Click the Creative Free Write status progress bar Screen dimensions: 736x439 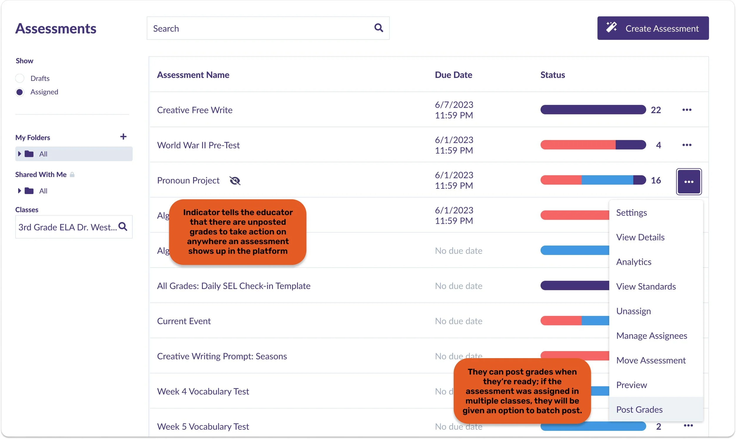pyautogui.click(x=593, y=110)
